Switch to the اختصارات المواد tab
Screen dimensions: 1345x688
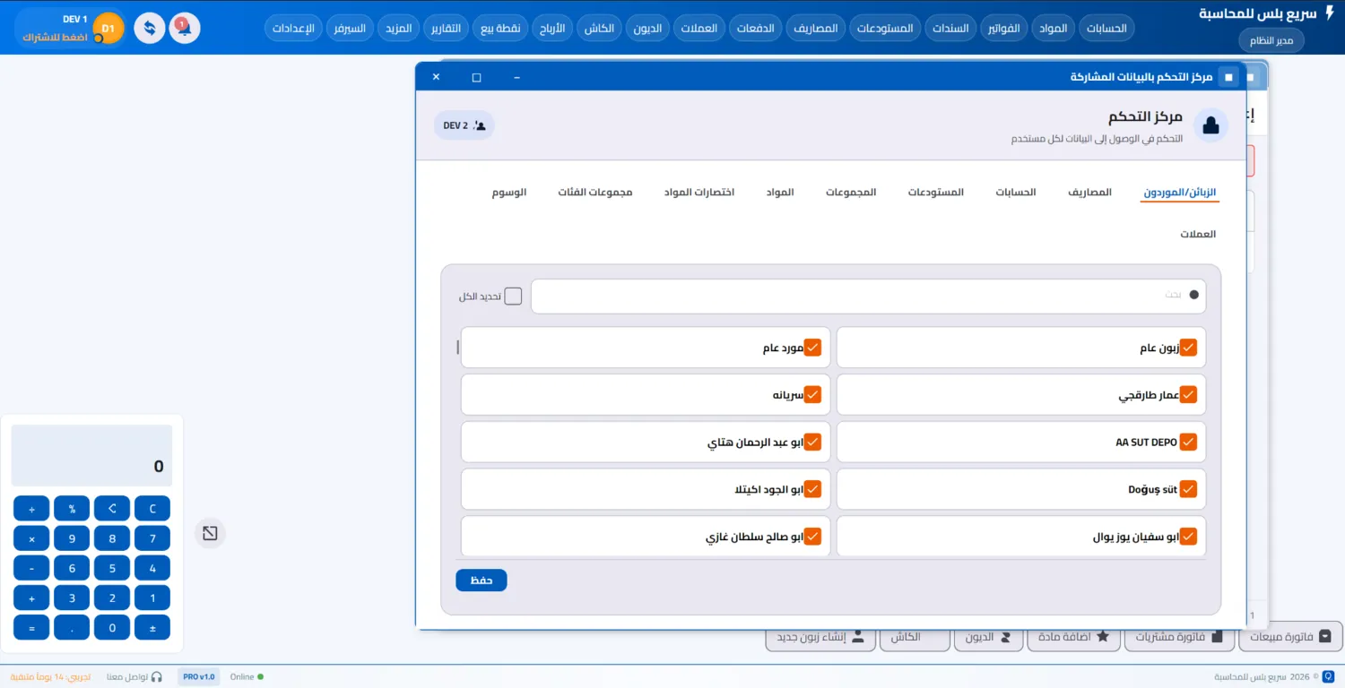point(699,193)
